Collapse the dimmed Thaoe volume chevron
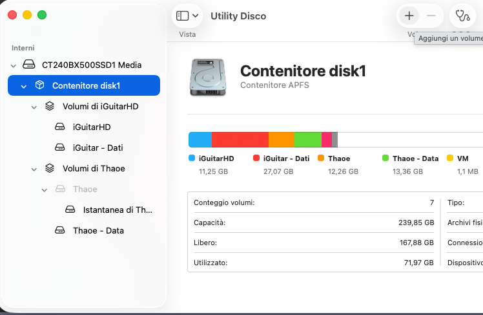Viewport: 483px width, 315px height. [x=45, y=190]
